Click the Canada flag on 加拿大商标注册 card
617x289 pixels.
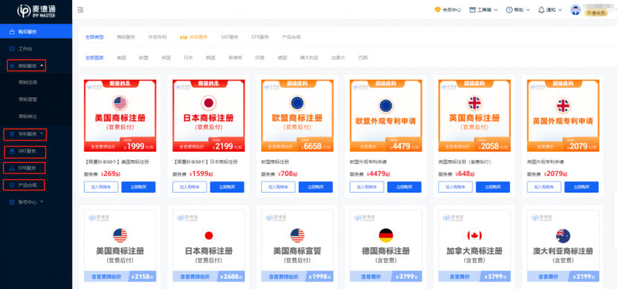[474, 235]
